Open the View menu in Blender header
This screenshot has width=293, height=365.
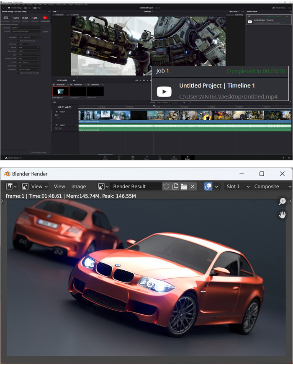59,186
